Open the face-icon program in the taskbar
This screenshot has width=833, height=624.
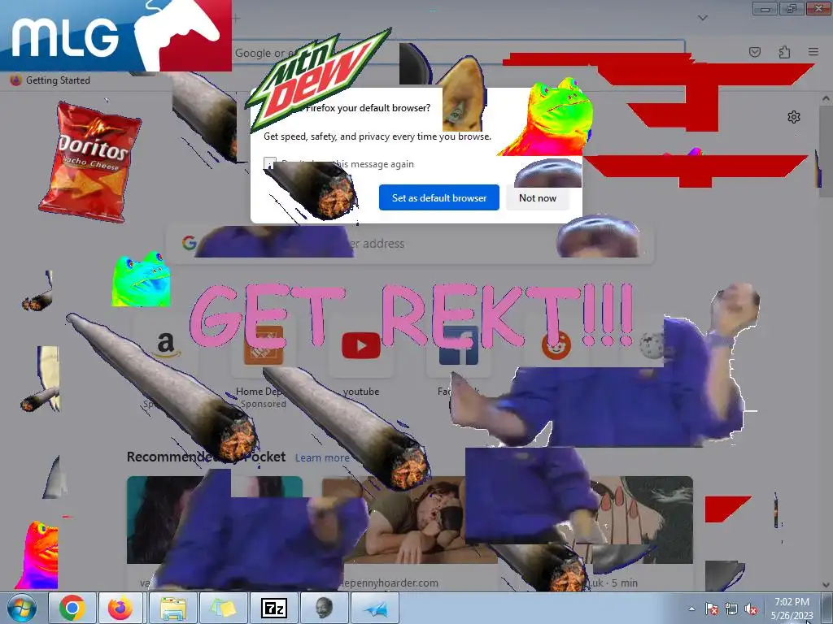(x=324, y=608)
